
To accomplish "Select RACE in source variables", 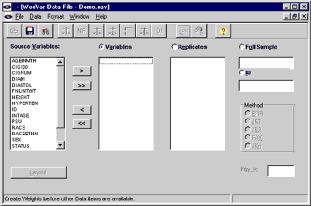I will click(x=19, y=127).
